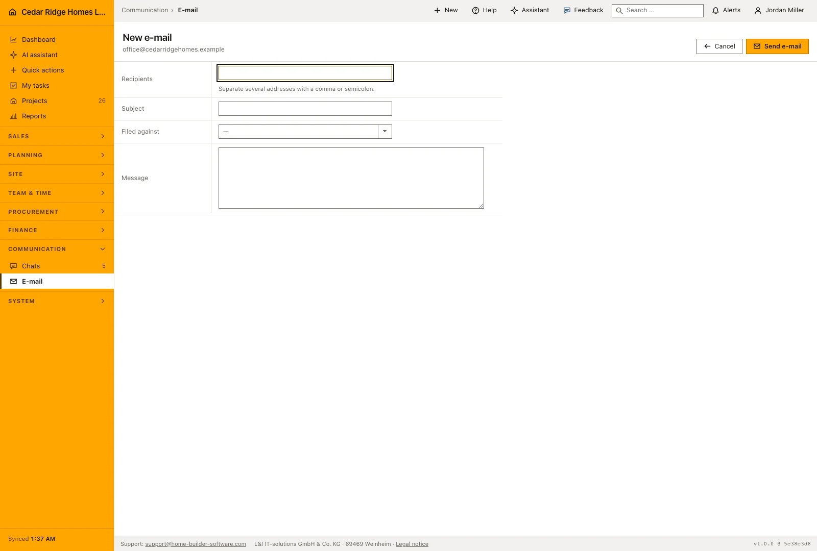Go to My tasks
The image size is (817, 551).
click(57, 86)
